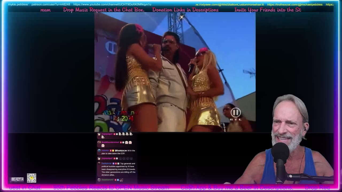Click the username Halenka in chat
This screenshot has width=342, height=192.
(105, 151)
